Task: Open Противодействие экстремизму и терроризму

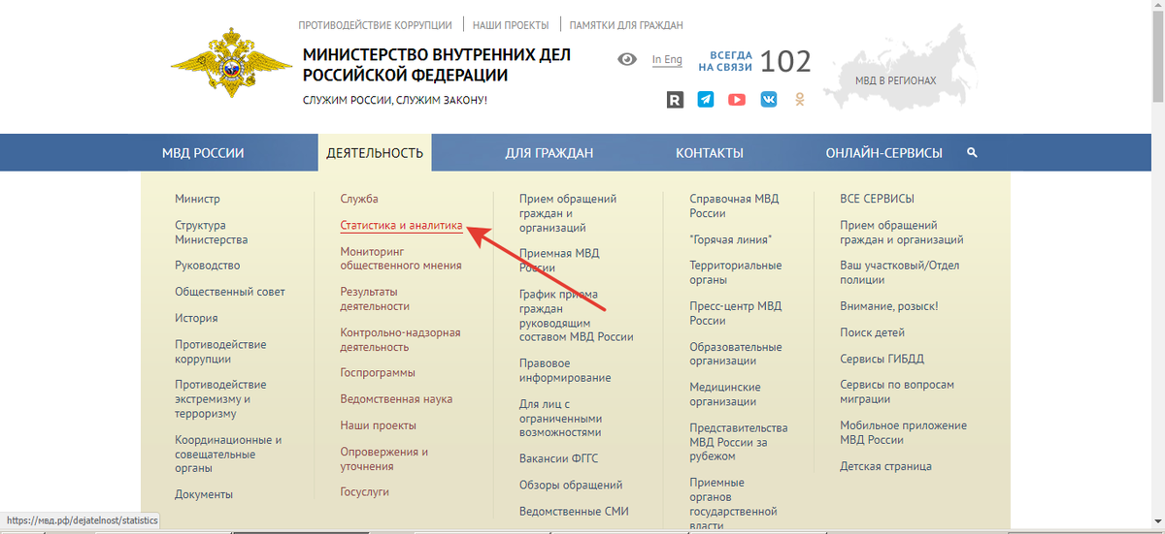Action: [220, 399]
